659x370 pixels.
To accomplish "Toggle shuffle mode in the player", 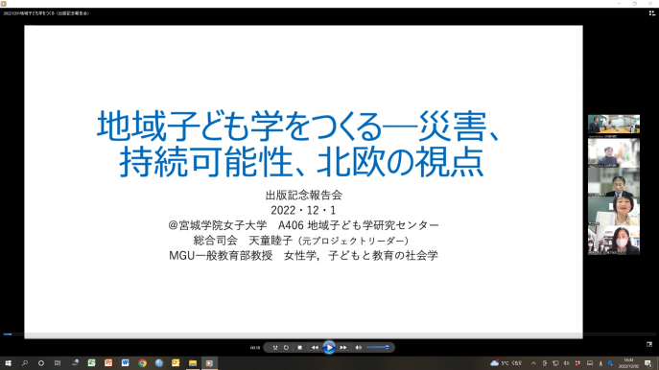I will tap(275, 347).
